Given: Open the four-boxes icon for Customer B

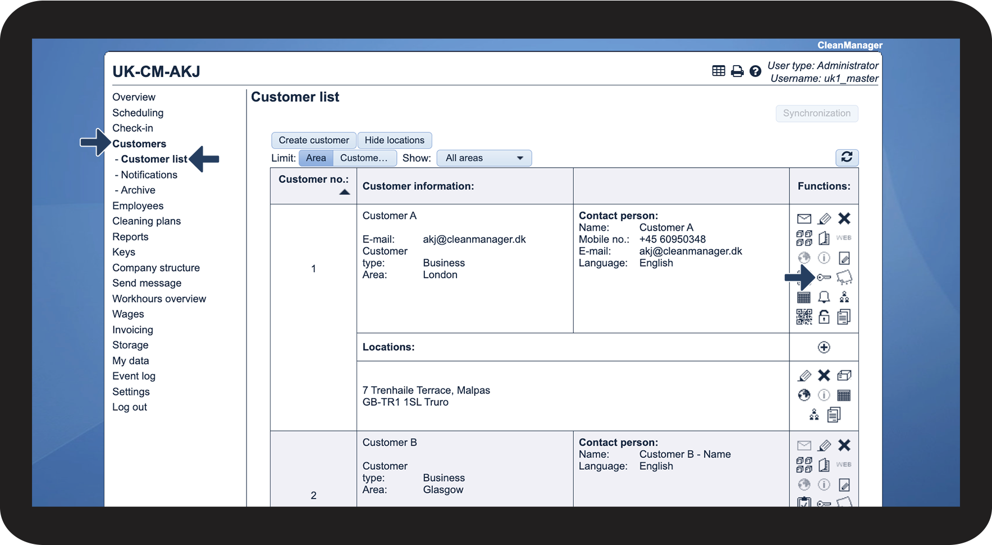Looking at the screenshot, I should [x=804, y=465].
